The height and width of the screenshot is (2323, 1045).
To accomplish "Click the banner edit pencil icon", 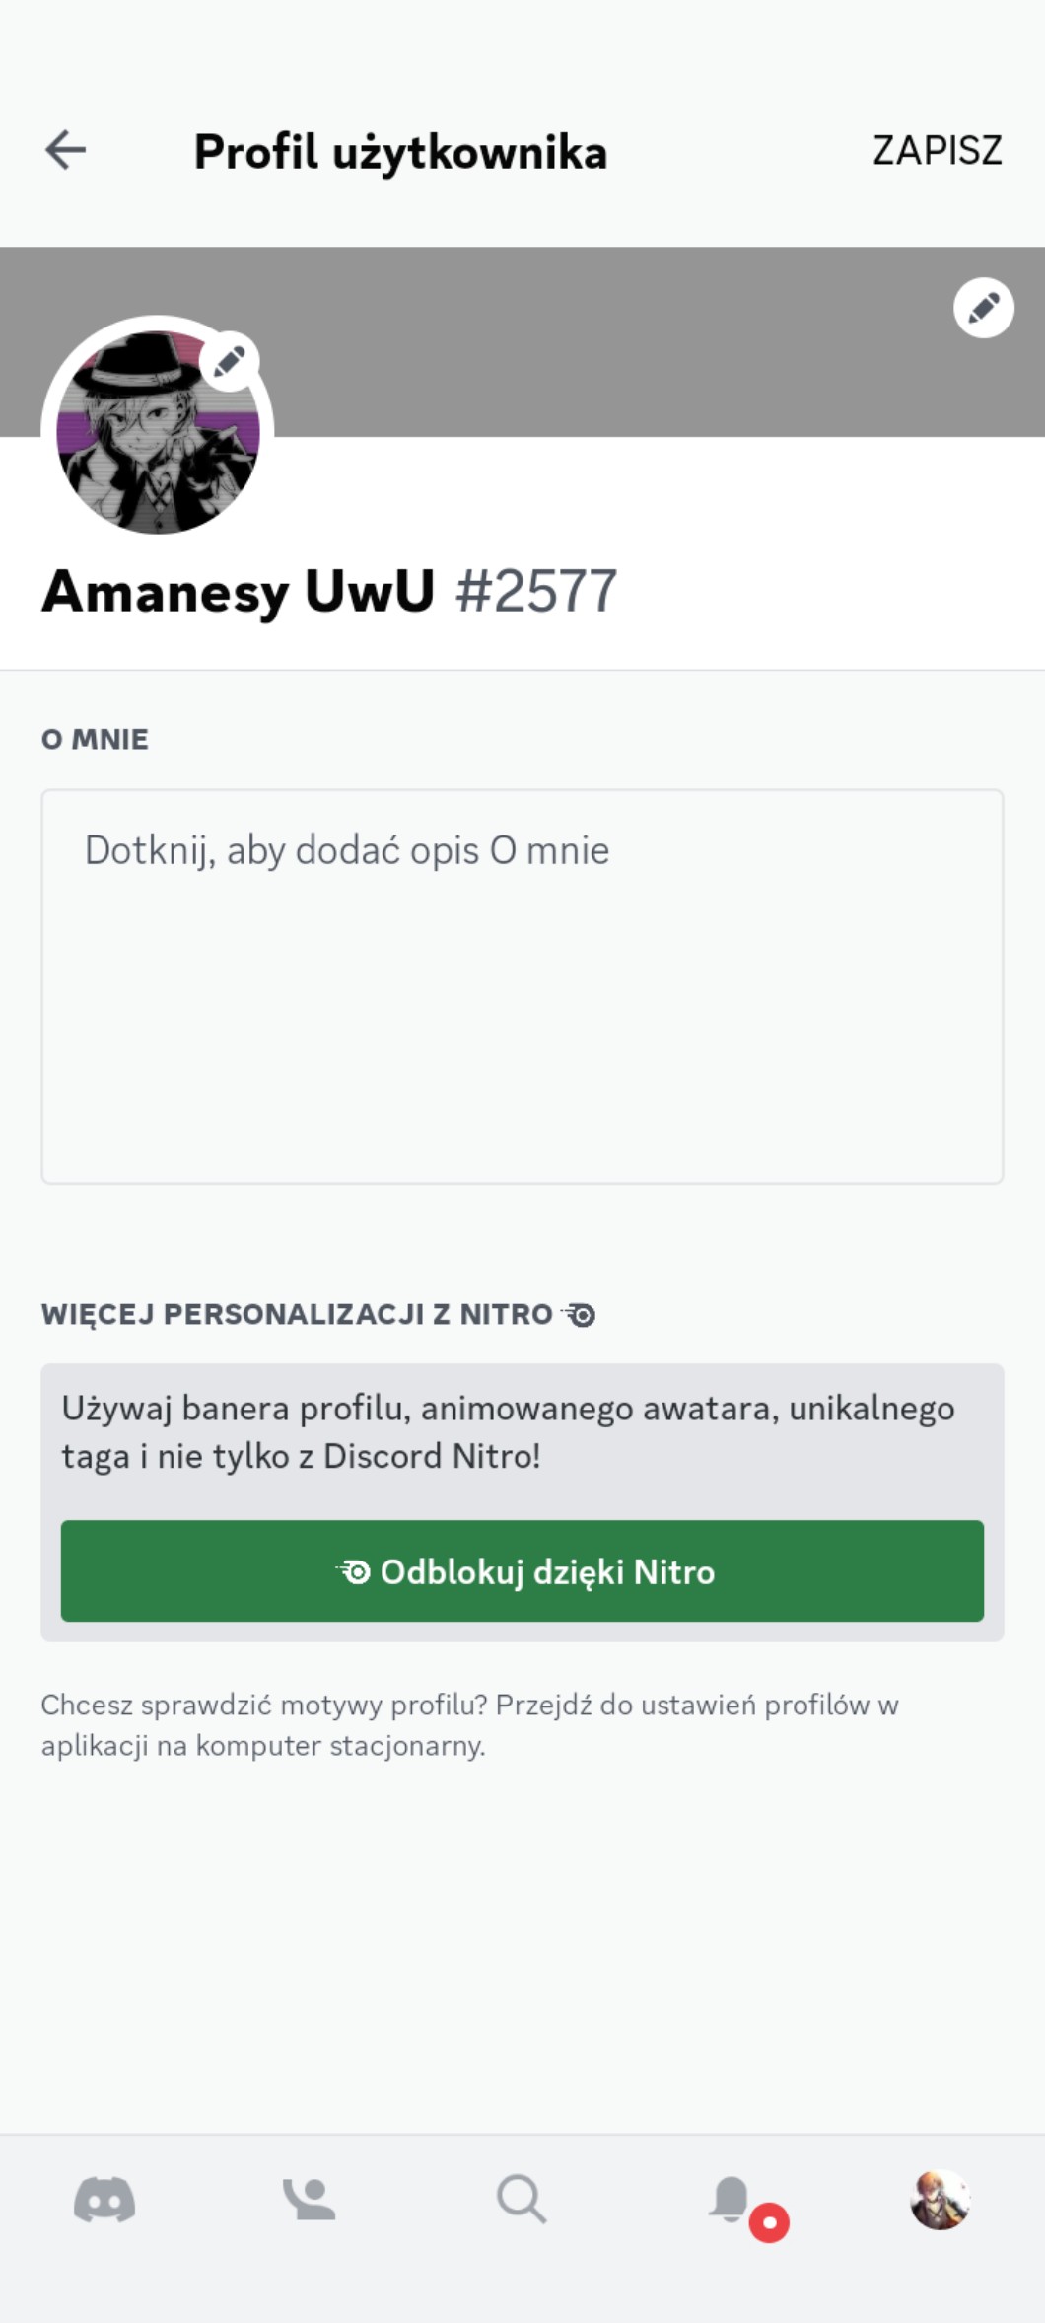I will (x=983, y=308).
